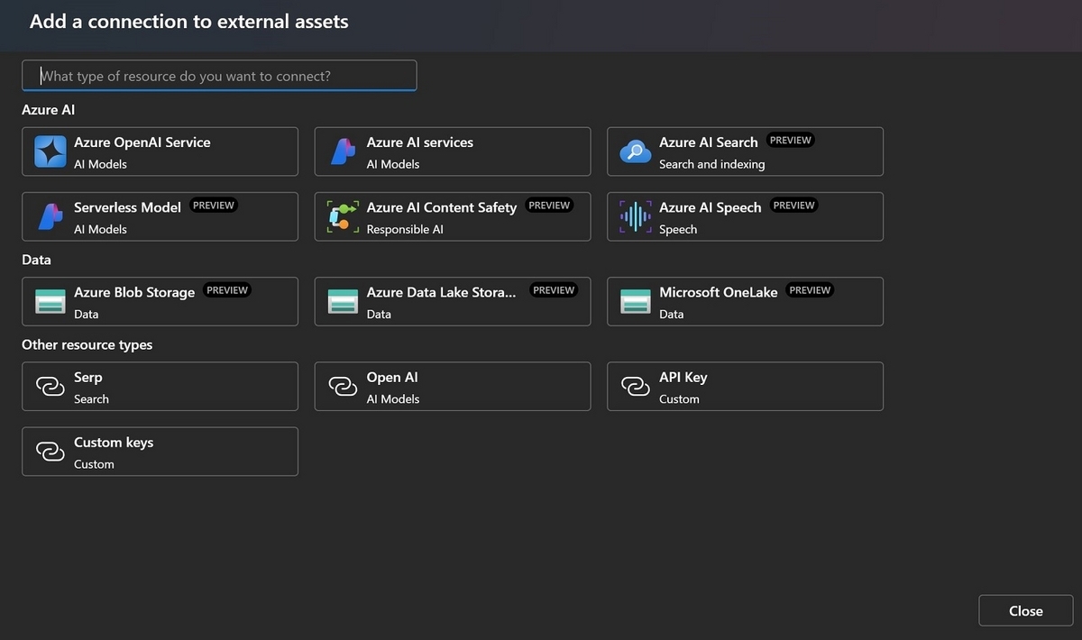Click 'AI Models' under Azure AI services
Viewport: 1082px width, 640px height.
click(x=392, y=164)
